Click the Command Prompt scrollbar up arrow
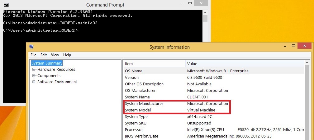This screenshot has height=140, width=314. [x=205, y=12]
